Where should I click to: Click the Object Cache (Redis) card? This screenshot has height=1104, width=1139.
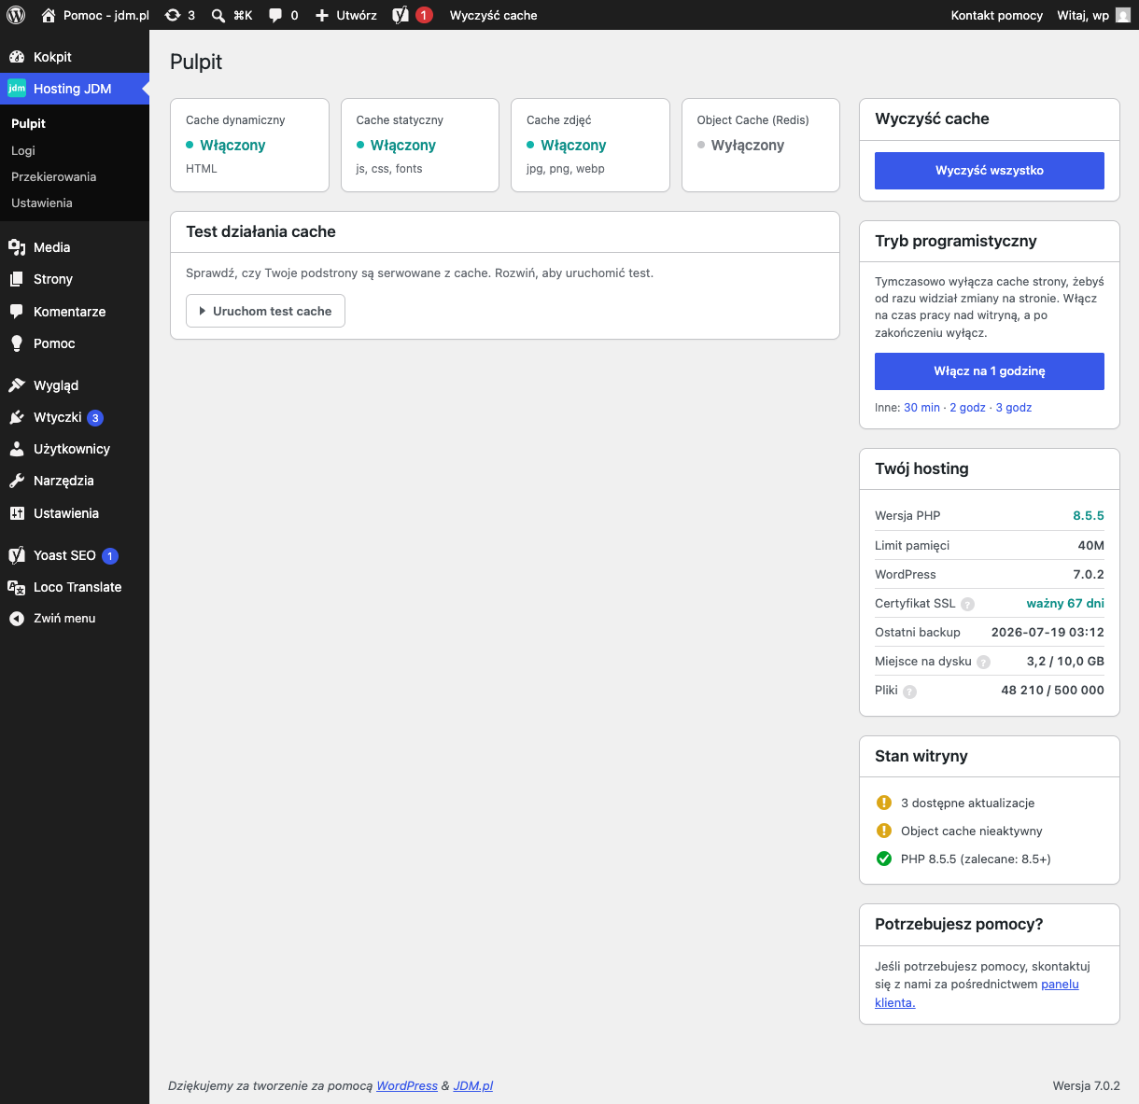coord(761,145)
